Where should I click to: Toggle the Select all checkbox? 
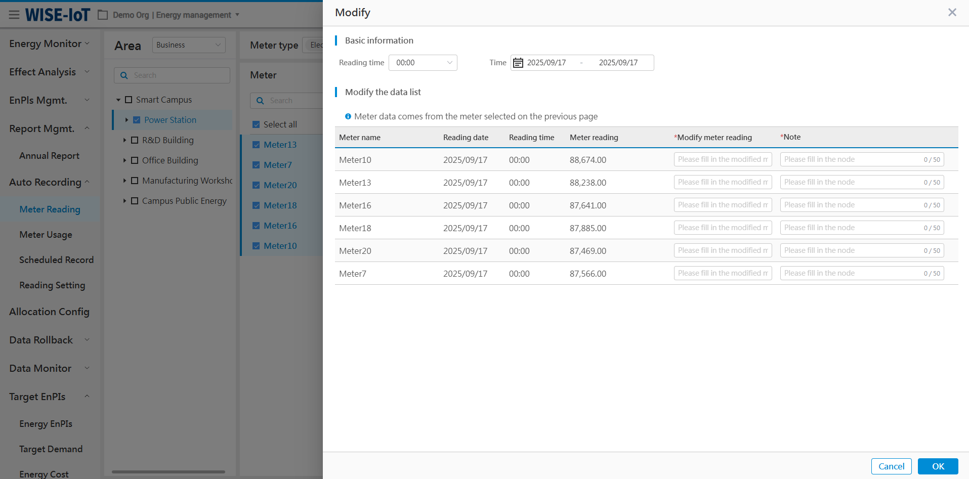click(x=256, y=124)
